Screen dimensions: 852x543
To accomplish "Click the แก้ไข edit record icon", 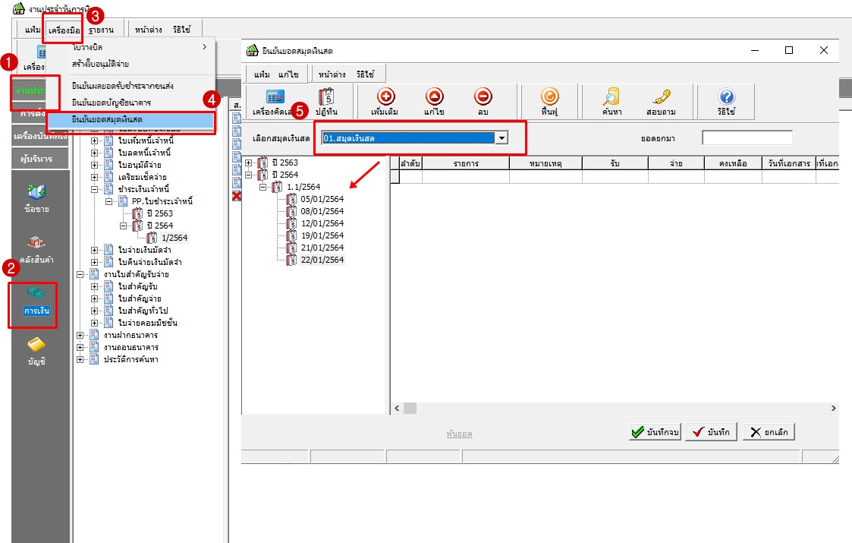I will [436, 99].
